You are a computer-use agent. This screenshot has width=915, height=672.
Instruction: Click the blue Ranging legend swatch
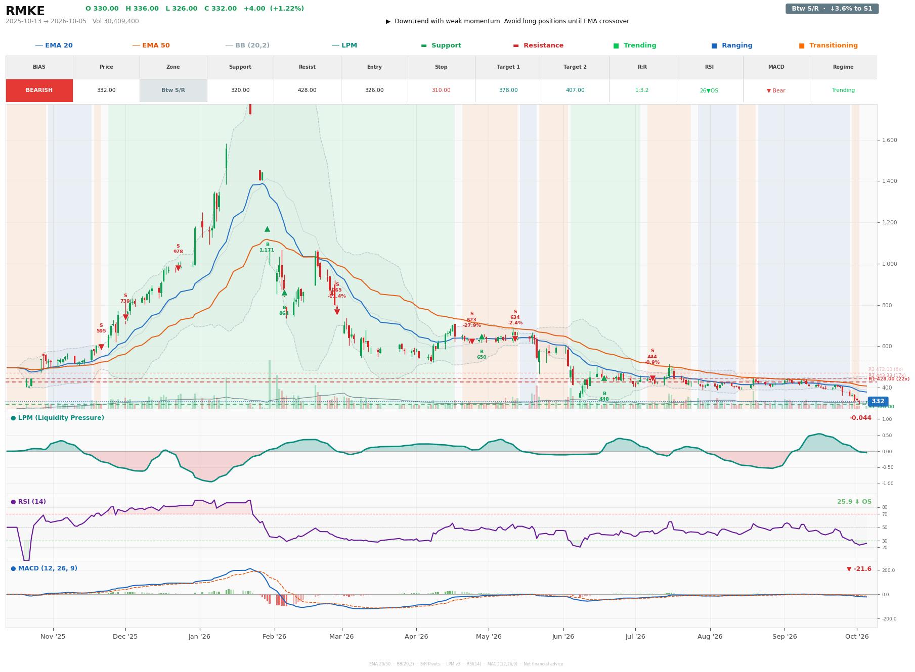click(714, 45)
